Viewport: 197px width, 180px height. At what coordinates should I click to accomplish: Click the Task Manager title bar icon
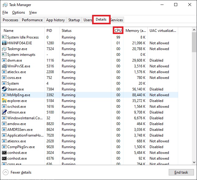[x=5, y=5]
